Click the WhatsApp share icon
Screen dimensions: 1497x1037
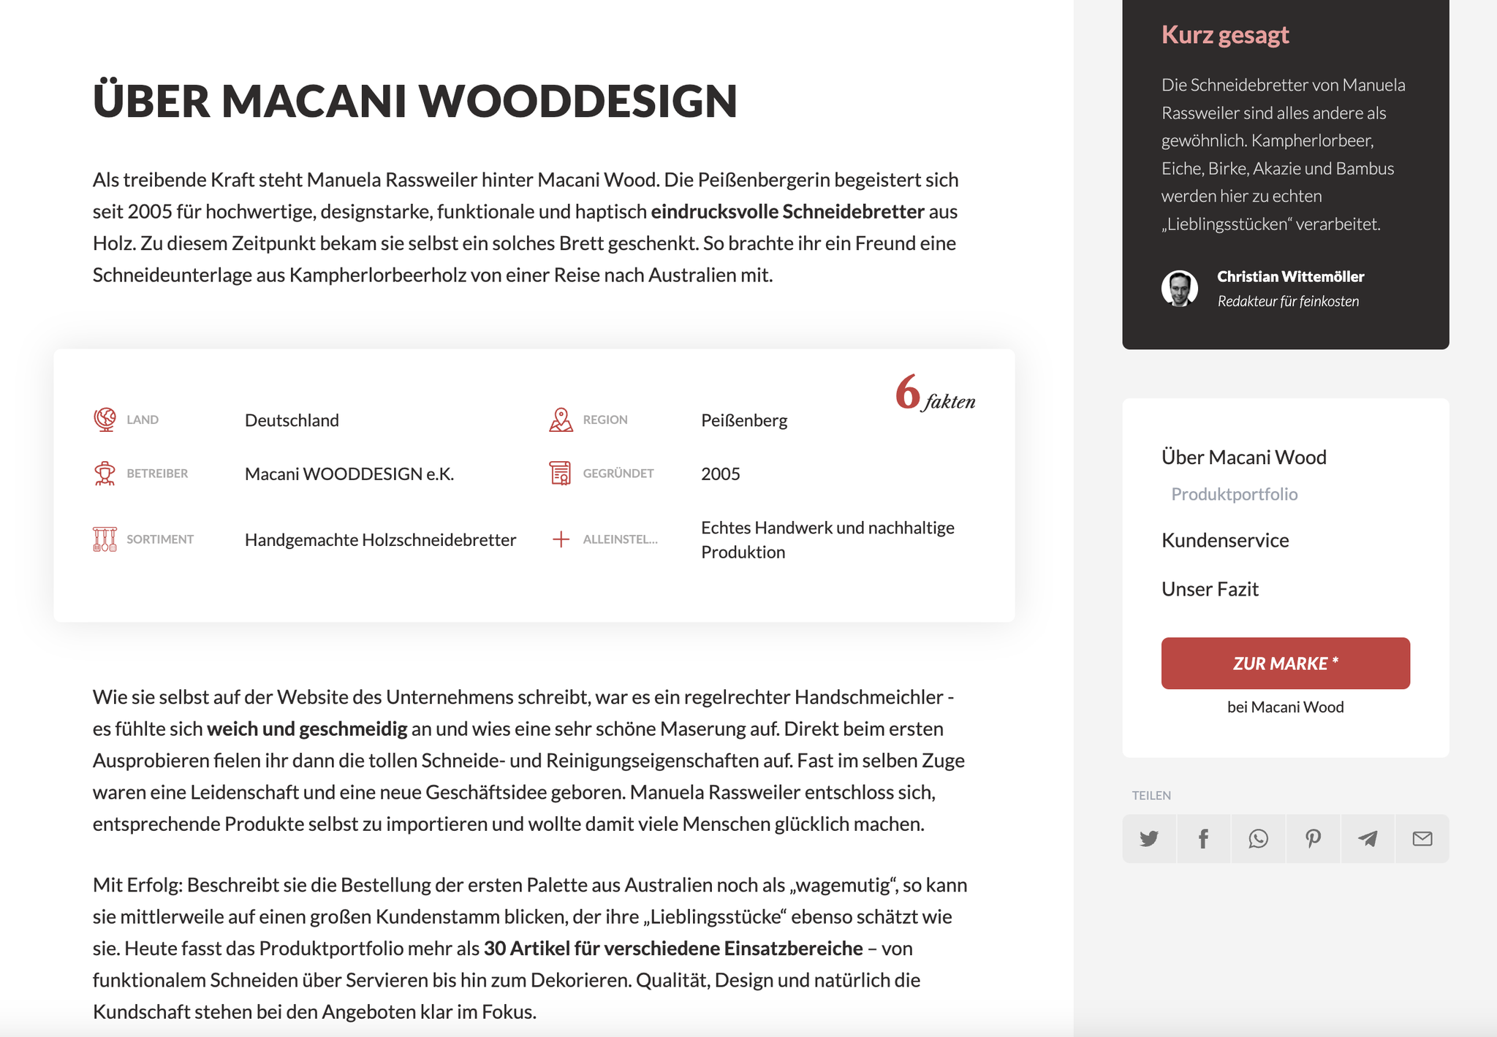pyautogui.click(x=1258, y=838)
